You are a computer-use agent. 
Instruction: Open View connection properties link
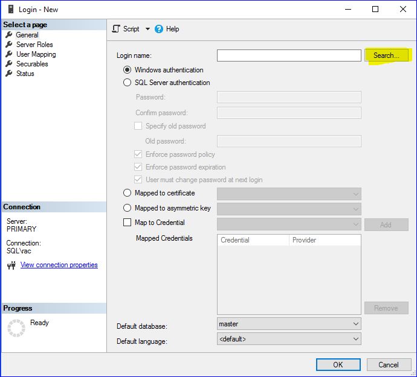click(59, 265)
